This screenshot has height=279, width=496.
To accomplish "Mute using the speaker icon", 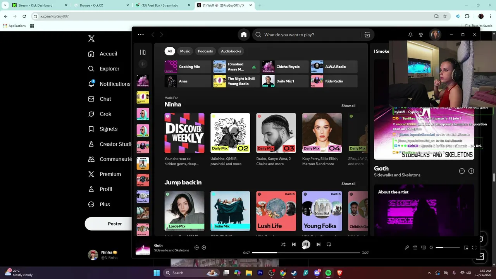I will (x=431, y=248).
